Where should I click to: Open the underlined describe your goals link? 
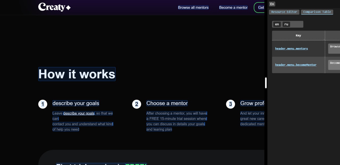point(79,113)
